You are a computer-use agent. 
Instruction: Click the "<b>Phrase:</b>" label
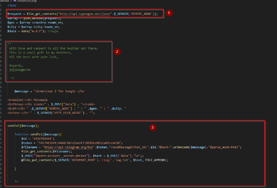20,104
